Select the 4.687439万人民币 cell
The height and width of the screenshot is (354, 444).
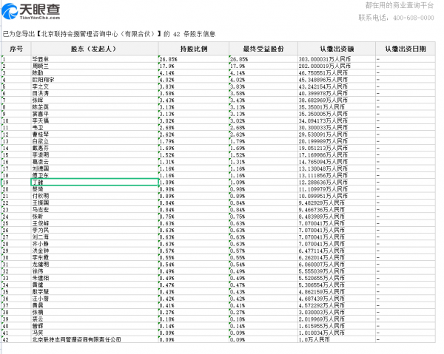point(337,299)
